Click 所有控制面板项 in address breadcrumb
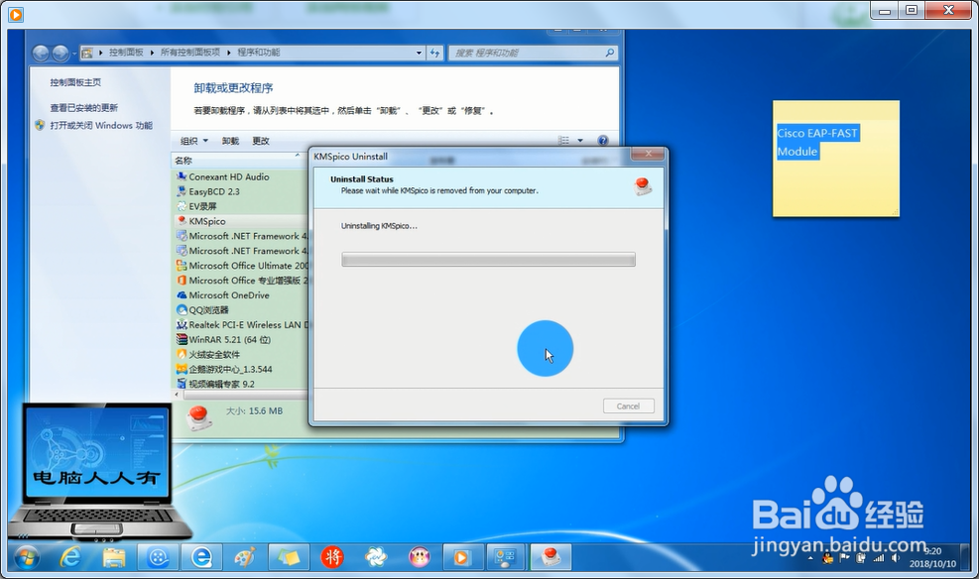Image resolution: width=979 pixels, height=579 pixels. [190, 53]
